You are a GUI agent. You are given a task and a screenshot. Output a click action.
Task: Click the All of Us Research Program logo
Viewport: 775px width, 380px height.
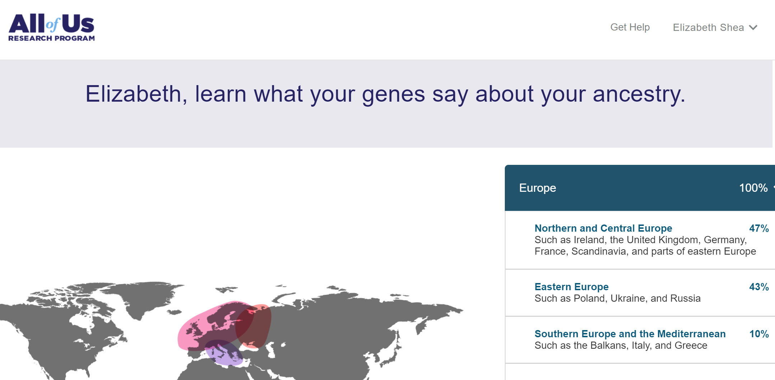click(52, 27)
